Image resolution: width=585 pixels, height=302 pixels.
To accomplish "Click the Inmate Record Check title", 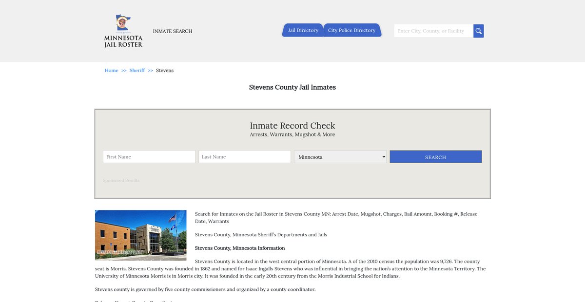I will [292, 126].
